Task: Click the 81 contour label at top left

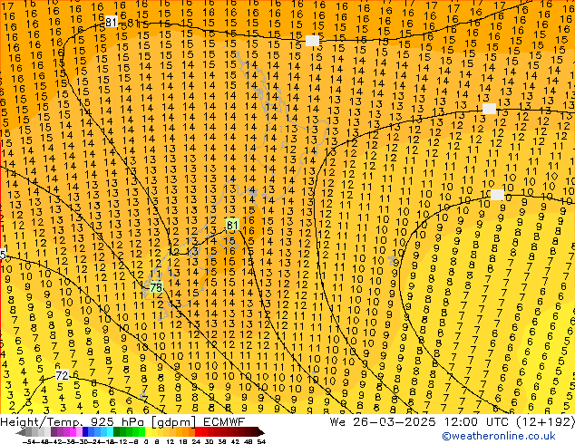Action: (x=112, y=22)
